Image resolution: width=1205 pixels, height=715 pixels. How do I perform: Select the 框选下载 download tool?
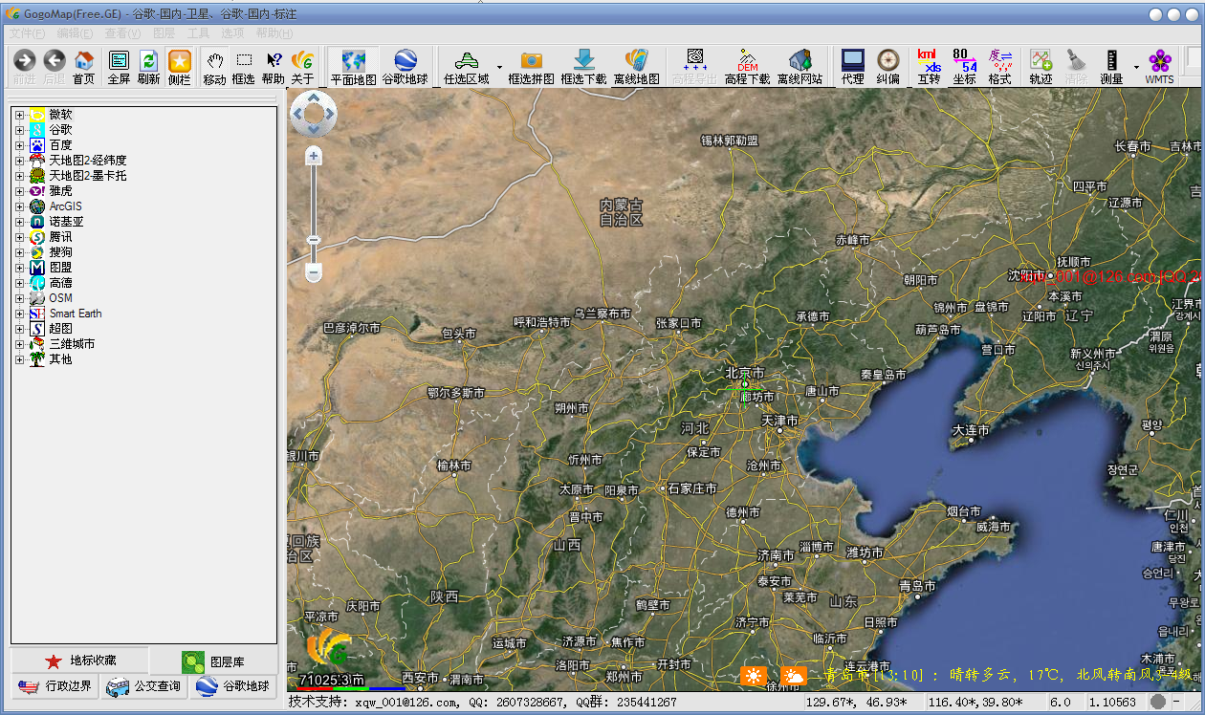[583, 67]
